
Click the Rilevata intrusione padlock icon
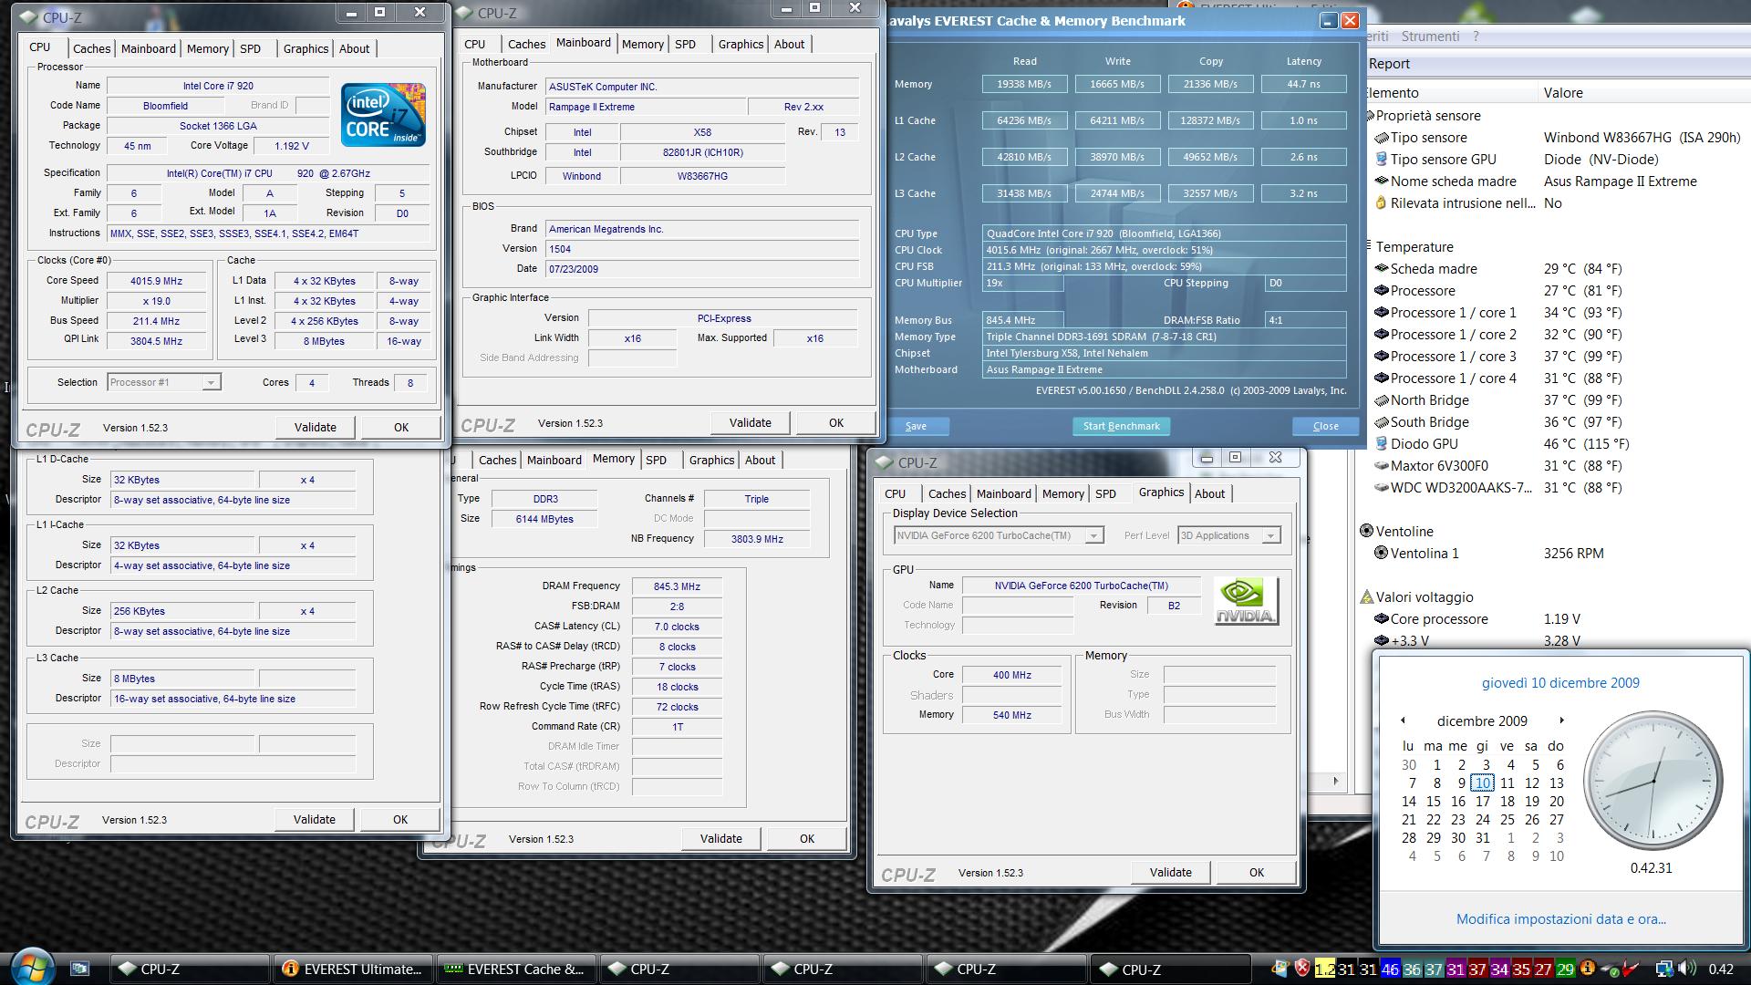(1382, 203)
